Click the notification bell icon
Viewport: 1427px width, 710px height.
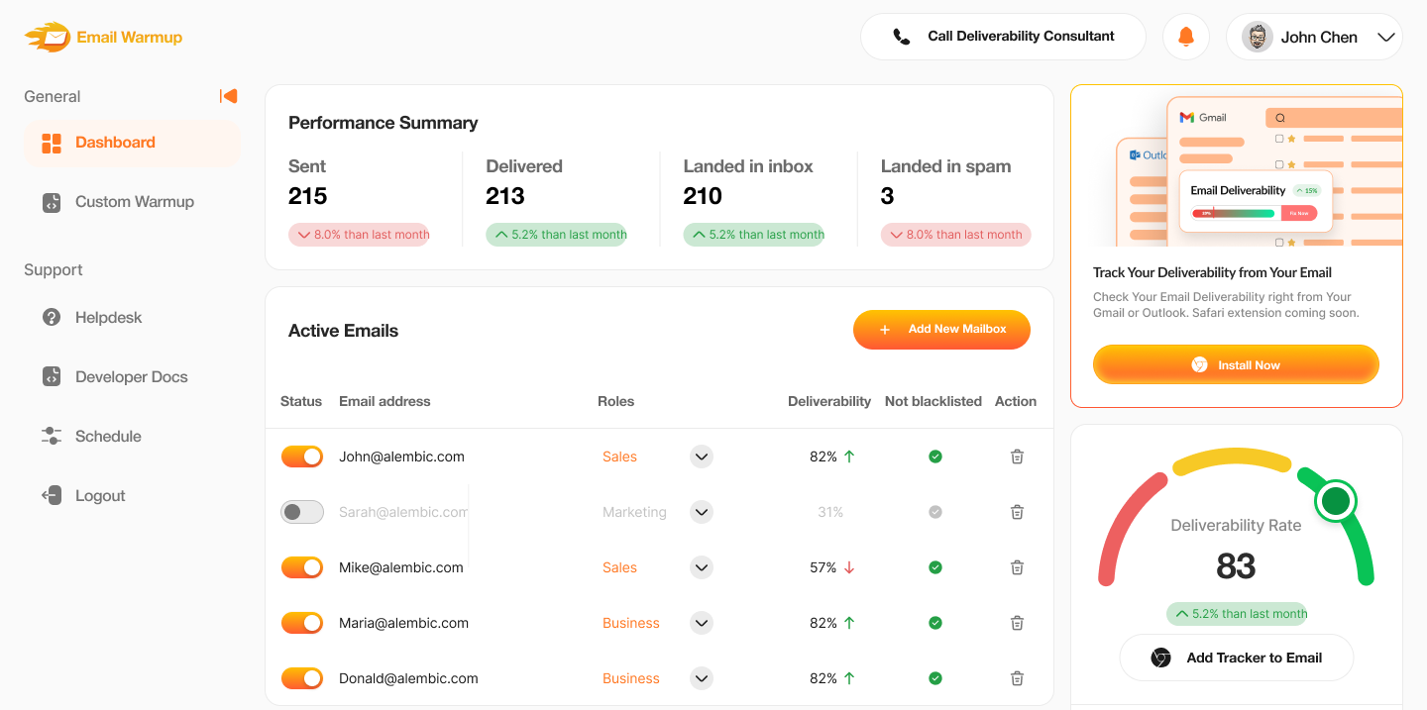point(1185,37)
